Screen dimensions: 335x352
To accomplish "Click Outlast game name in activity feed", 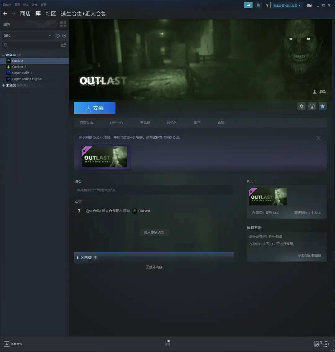I will pyautogui.click(x=144, y=211).
